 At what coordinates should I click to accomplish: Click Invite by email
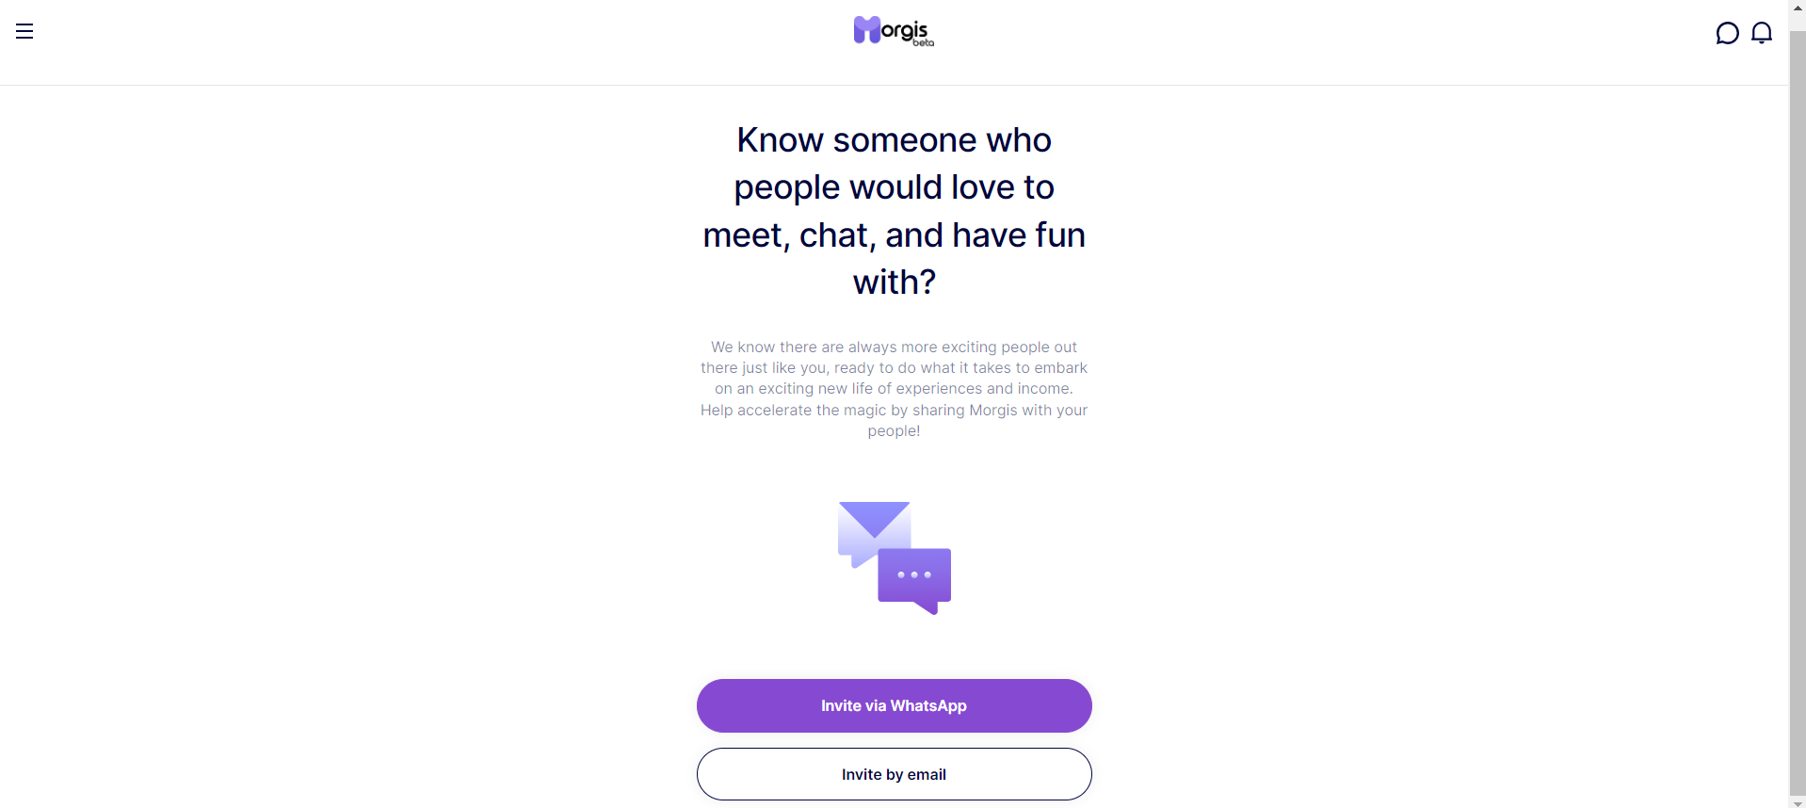pos(894,774)
